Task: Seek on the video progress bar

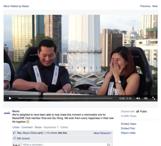Action: (65, 98)
